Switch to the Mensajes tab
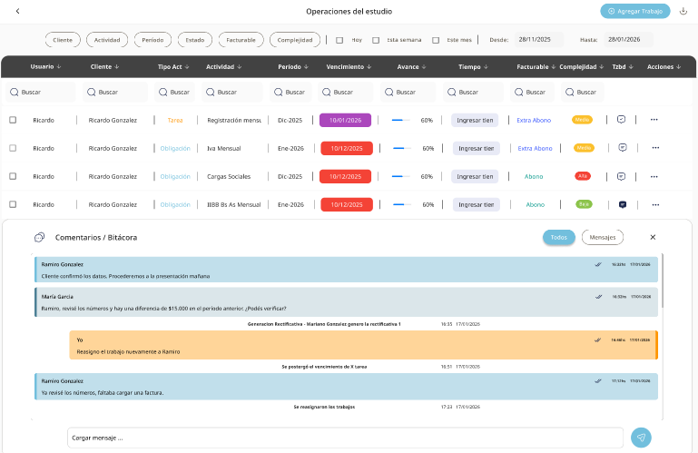698x453 pixels. pos(603,237)
